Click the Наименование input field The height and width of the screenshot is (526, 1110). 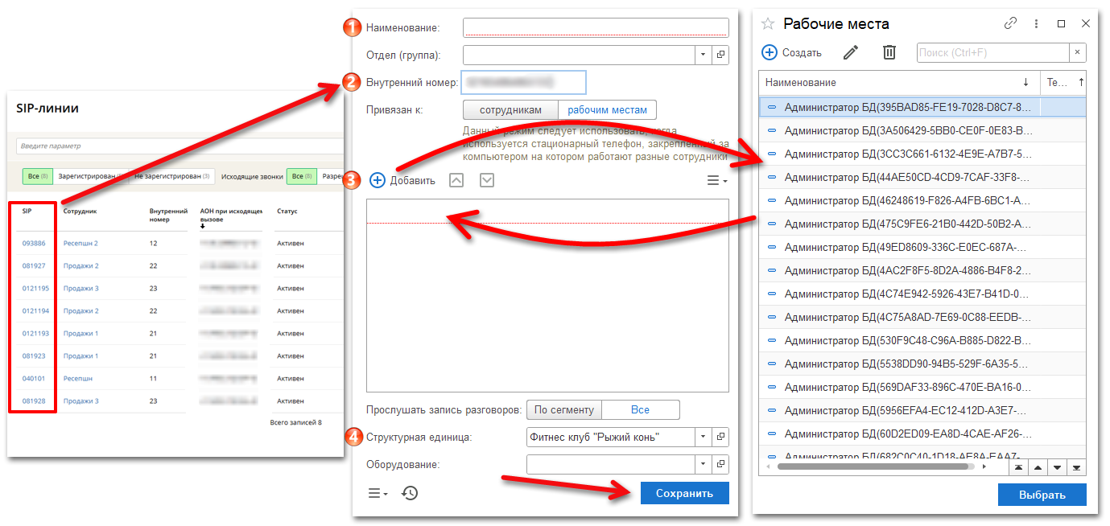596,28
